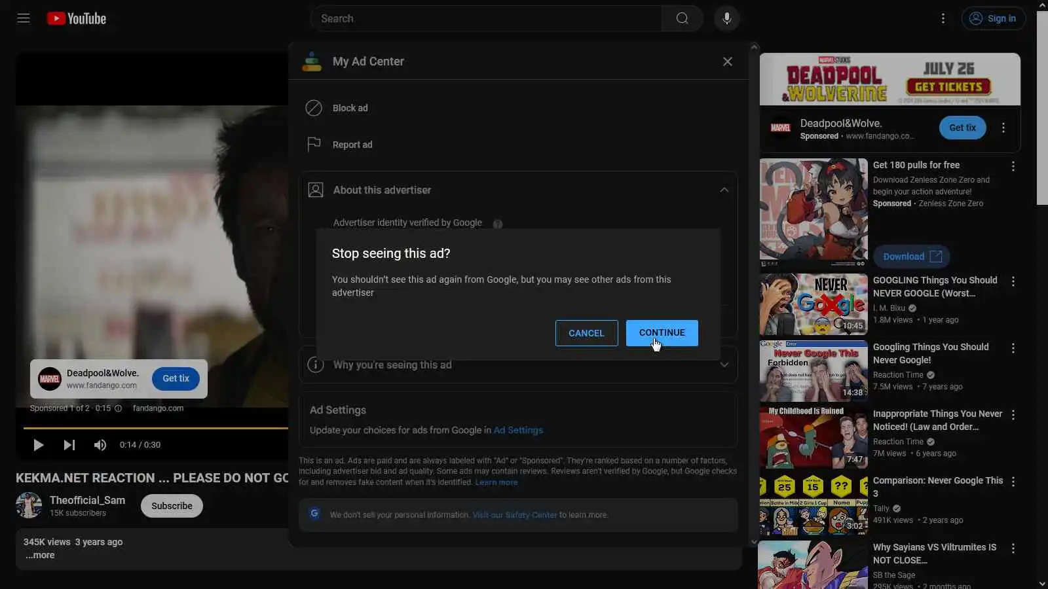
Task: Open options menu for Deadpool&Wolve. ad
Action: point(1003,128)
